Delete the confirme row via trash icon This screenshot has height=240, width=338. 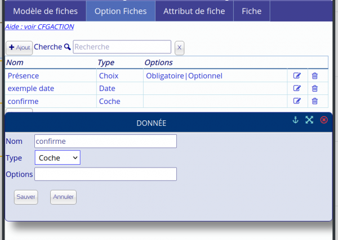(315, 101)
